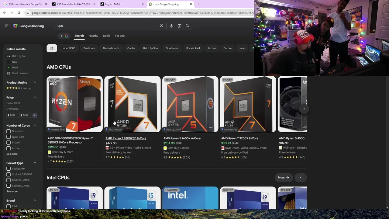Clear the search box with the X icon
Viewport: 389px width, 219px height.
pyautogui.click(x=161, y=26)
